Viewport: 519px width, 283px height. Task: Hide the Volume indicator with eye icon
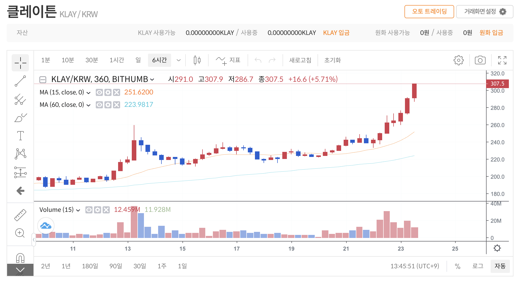pyautogui.click(x=89, y=210)
